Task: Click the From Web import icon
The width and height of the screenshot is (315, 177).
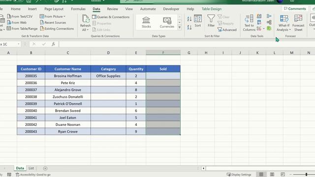Action: click(9, 23)
